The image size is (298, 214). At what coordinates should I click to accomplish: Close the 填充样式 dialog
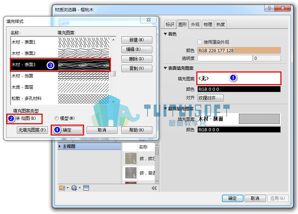(x=148, y=20)
